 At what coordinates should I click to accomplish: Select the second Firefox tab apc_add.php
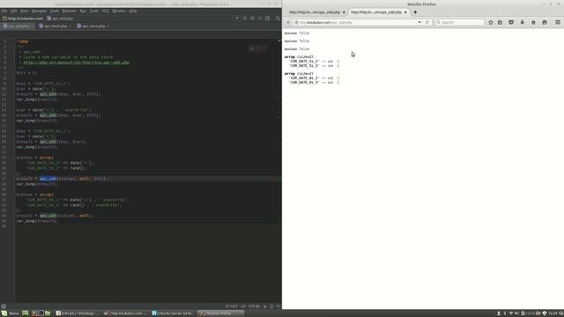tap(376, 12)
